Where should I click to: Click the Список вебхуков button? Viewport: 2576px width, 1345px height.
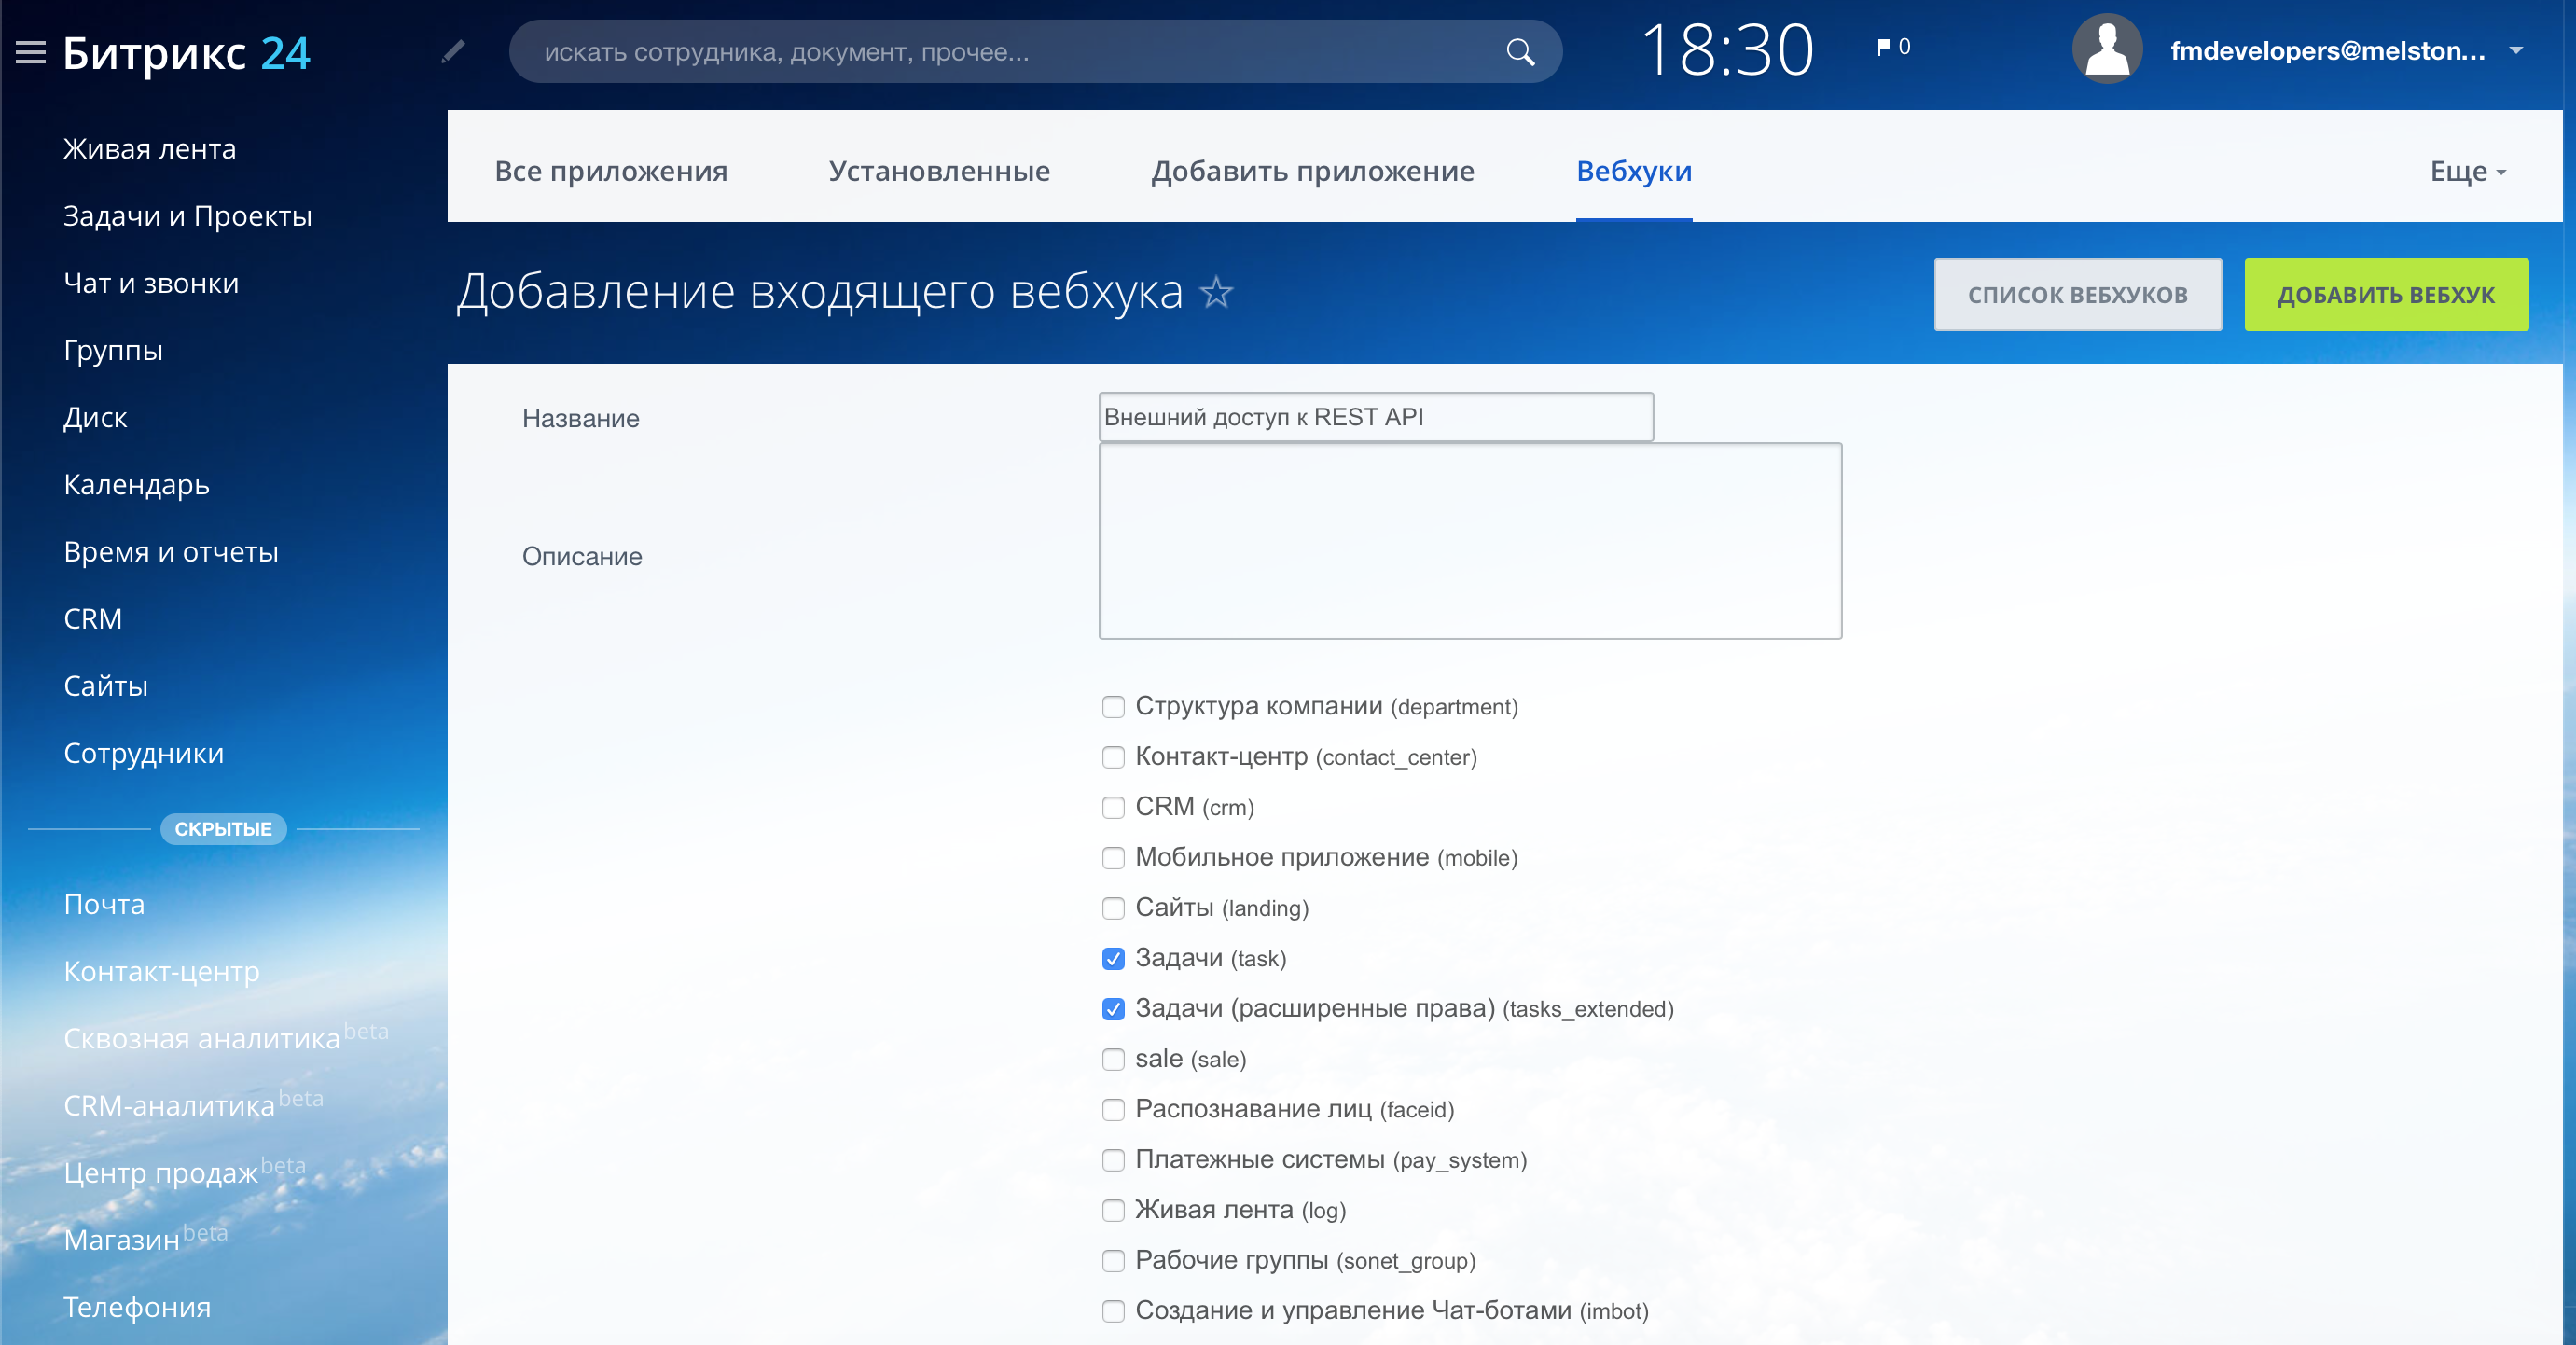pyautogui.click(x=2078, y=295)
